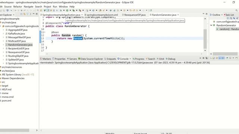Switch to the JUnit view tab

tap(161, 59)
